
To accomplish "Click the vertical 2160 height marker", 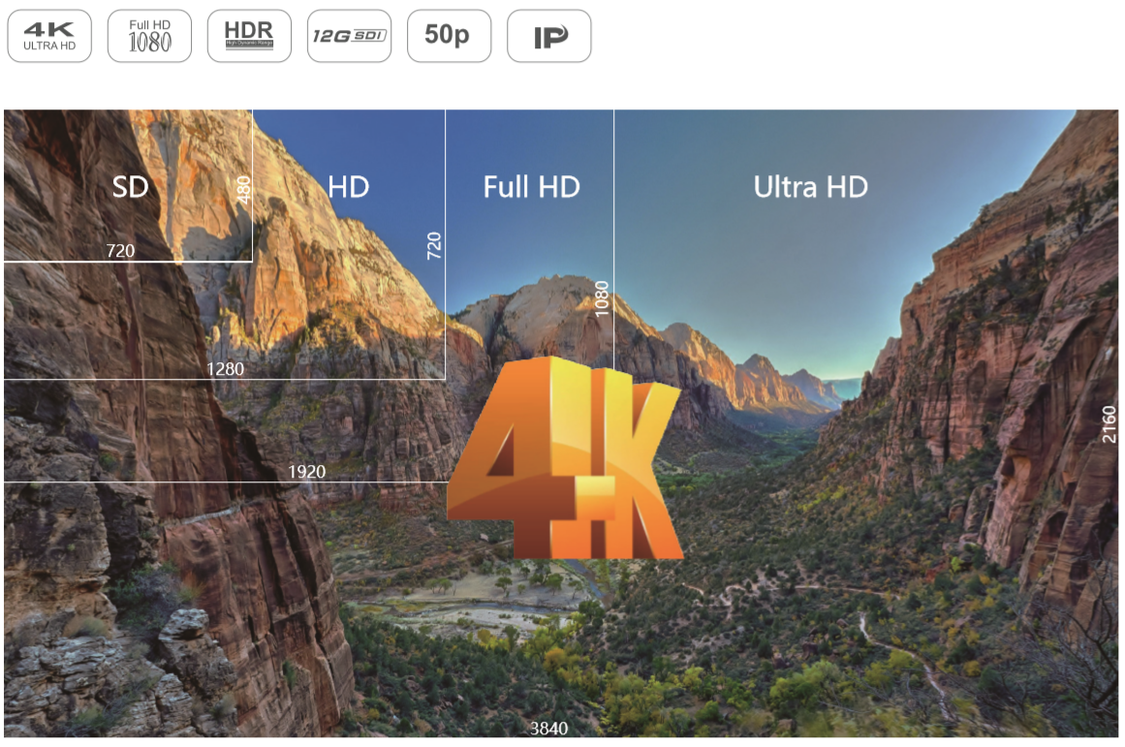I will coord(1109,423).
